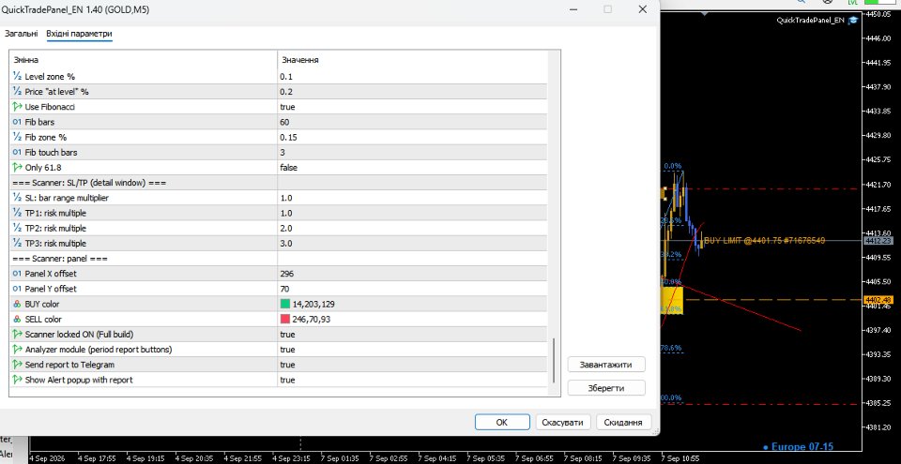This screenshot has width=901, height=464.
Task: Click the integer icon beside Fib bars
Action: (x=17, y=122)
